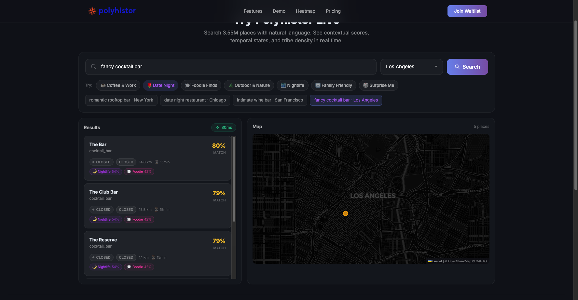
Task: Click the hourglass icon in The Bar card
Action: [x=157, y=162]
